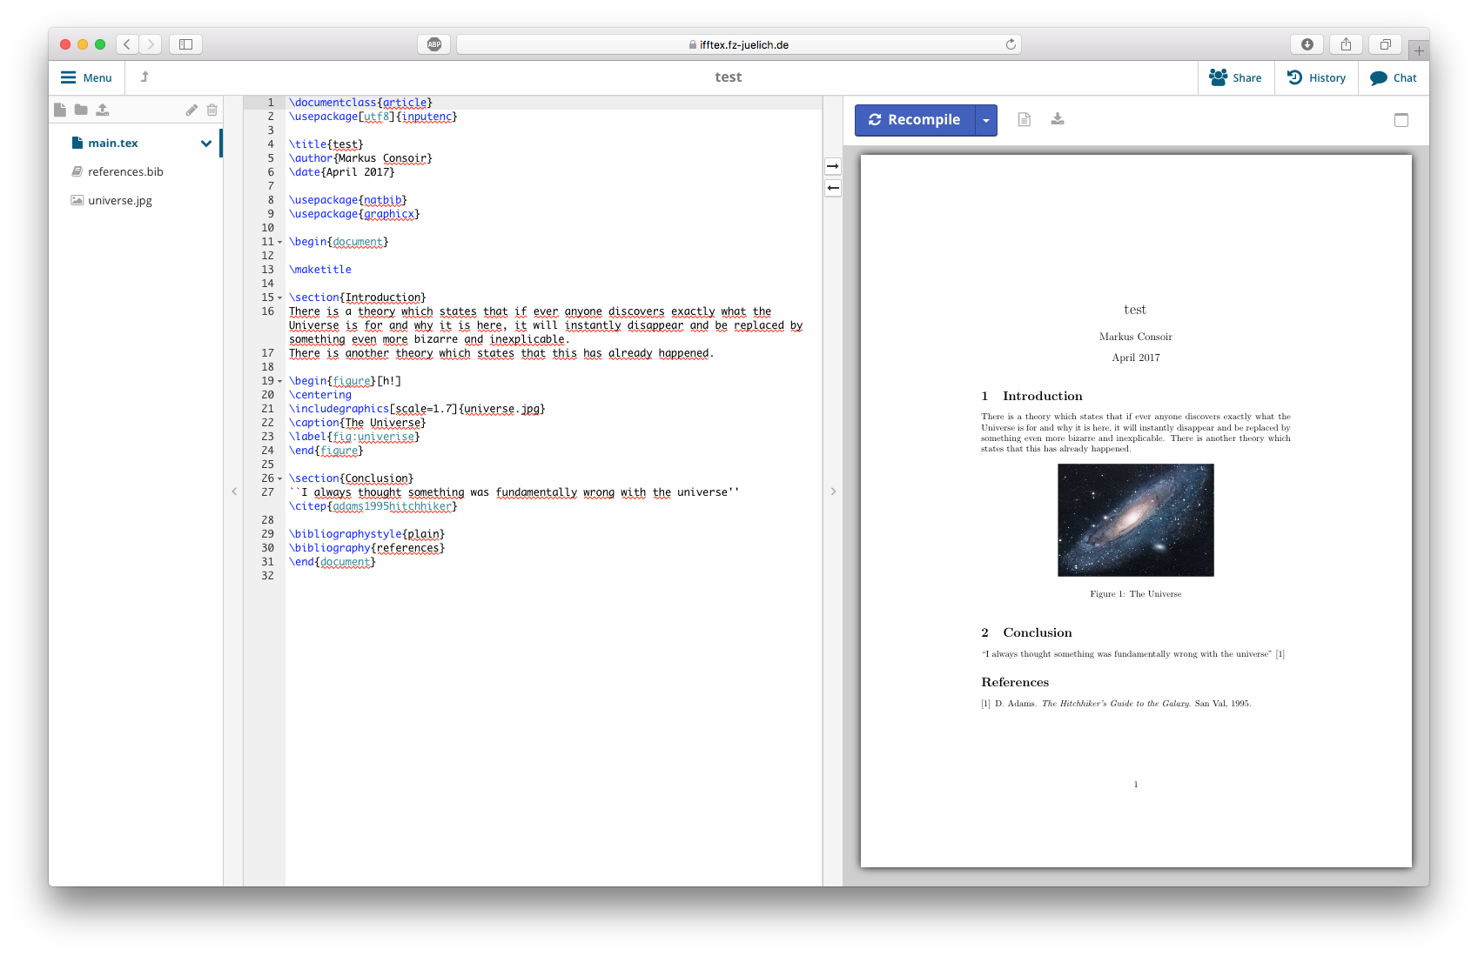Click the new file icon in file tree
The height and width of the screenshot is (956, 1478).
[59, 110]
